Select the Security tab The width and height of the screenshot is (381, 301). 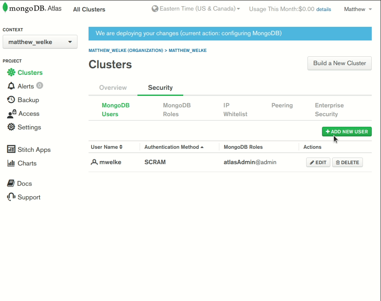coord(160,88)
